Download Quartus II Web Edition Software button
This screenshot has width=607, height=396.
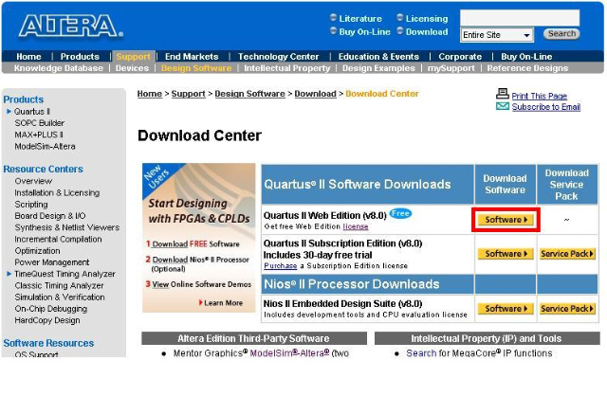pyautogui.click(x=506, y=220)
